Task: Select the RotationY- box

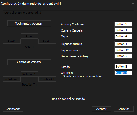Action: pos(30,74)
